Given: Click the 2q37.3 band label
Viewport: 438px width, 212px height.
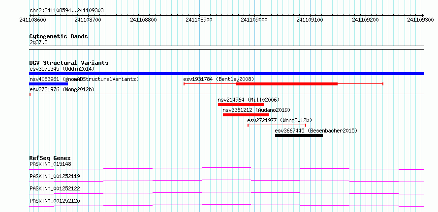Looking at the screenshot, I should (x=38, y=43).
